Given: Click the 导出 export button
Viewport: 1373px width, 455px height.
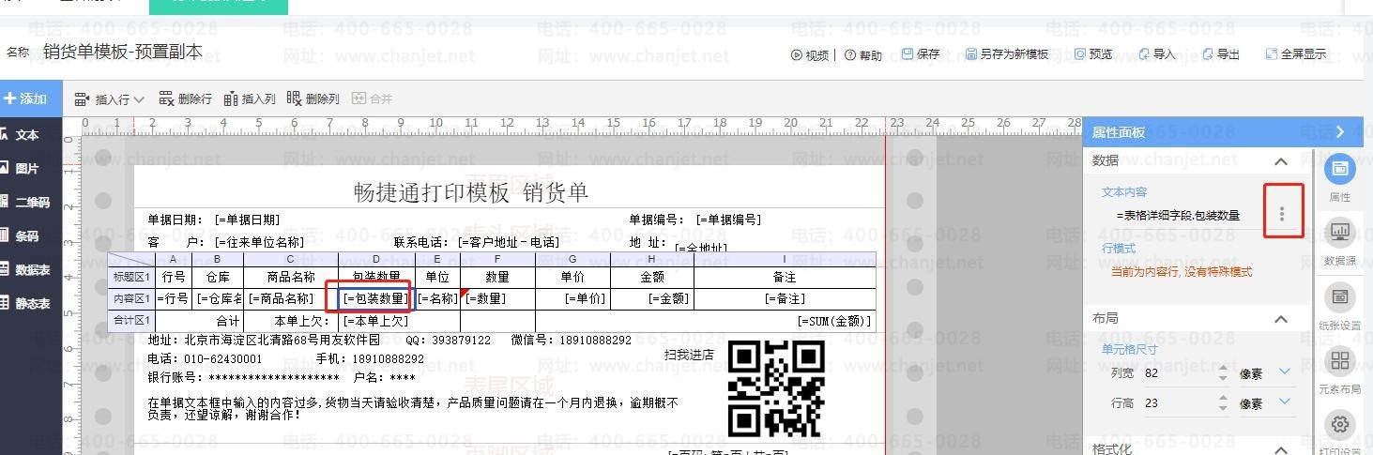Looking at the screenshot, I should 1221,54.
